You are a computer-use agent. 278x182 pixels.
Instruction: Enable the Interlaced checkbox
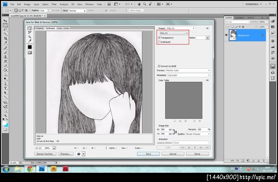point(159,42)
